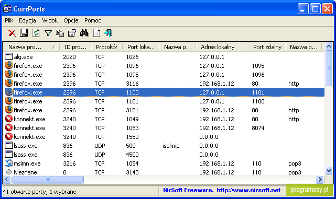Open the Opcje menu
Screen dimensions: 336x199
[x=71, y=20]
